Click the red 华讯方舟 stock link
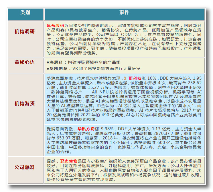This screenshot has height=192, width=213. click(86, 129)
